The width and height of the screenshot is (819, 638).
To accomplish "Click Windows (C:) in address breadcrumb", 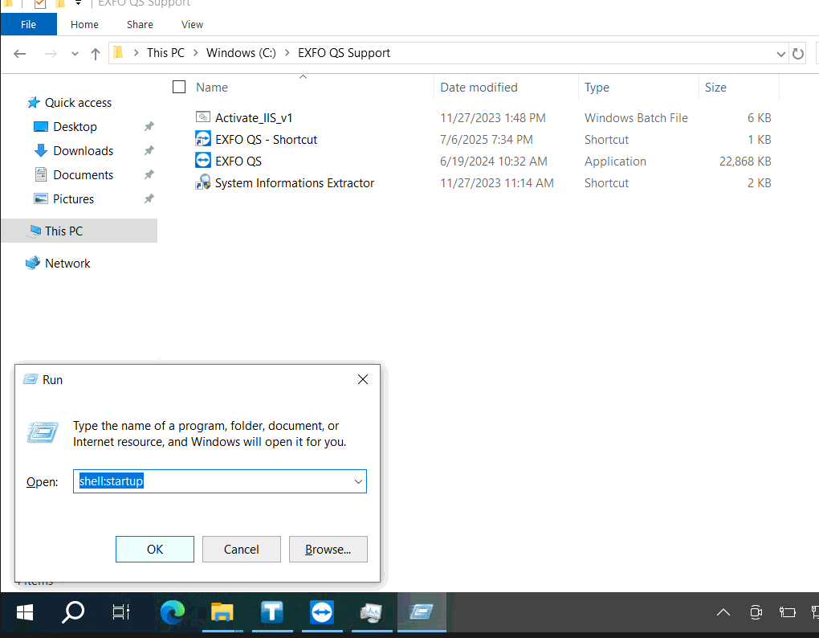I will [241, 53].
